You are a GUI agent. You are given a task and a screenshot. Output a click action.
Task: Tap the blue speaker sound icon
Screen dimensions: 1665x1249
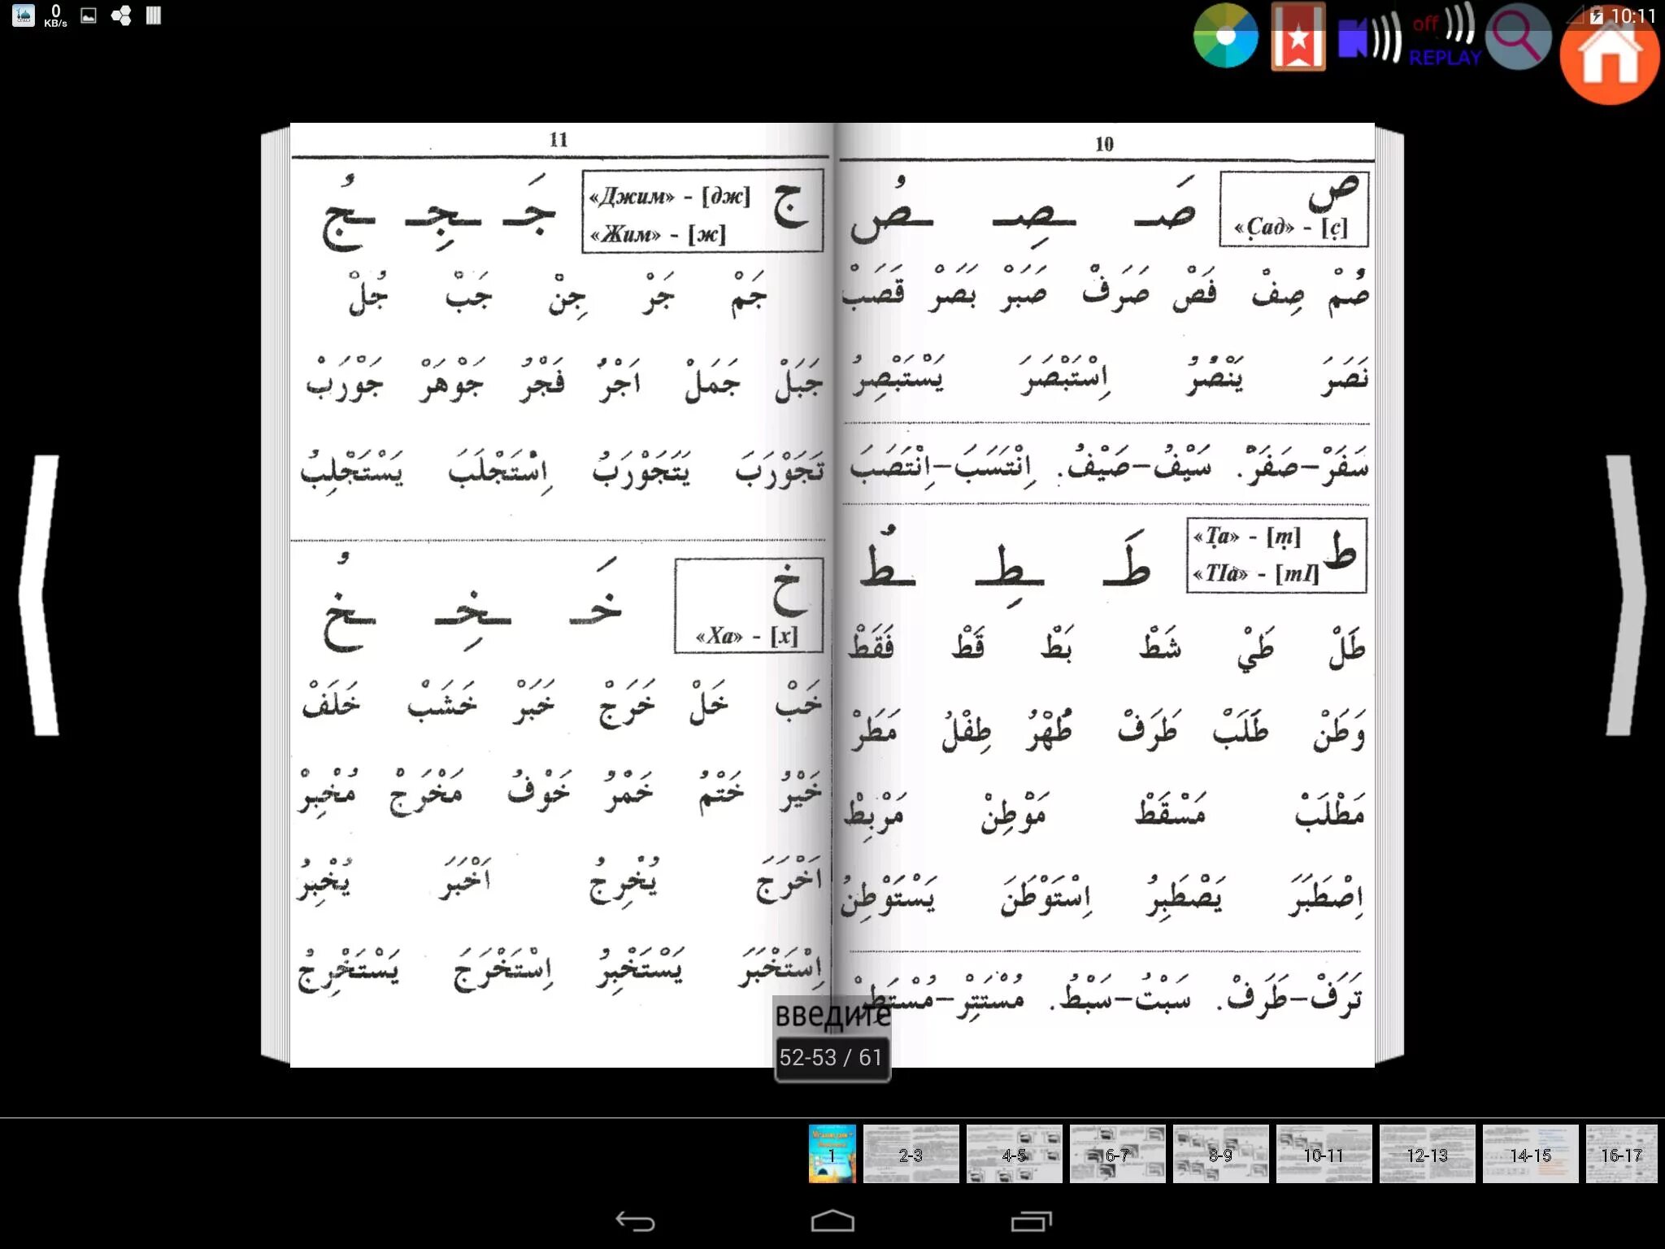click(1370, 38)
